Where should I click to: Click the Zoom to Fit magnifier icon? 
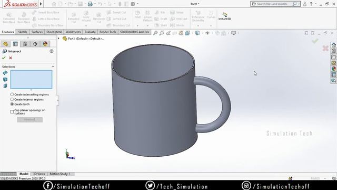click(155, 33)
